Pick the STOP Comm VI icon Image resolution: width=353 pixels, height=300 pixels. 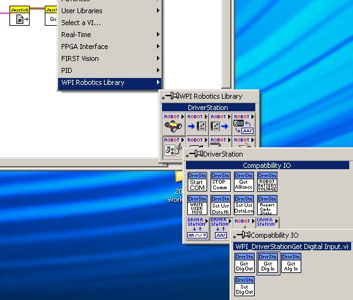(221, 182)
